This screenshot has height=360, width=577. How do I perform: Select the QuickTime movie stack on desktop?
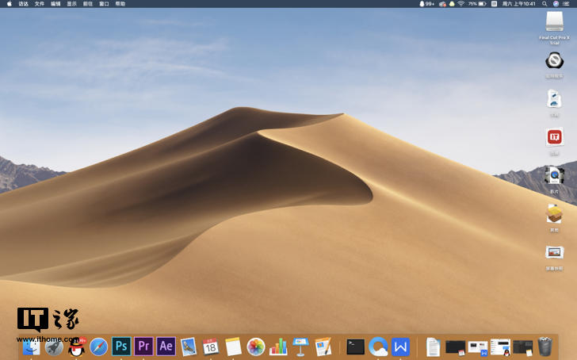pyautogui.click(x=554, y=175)
